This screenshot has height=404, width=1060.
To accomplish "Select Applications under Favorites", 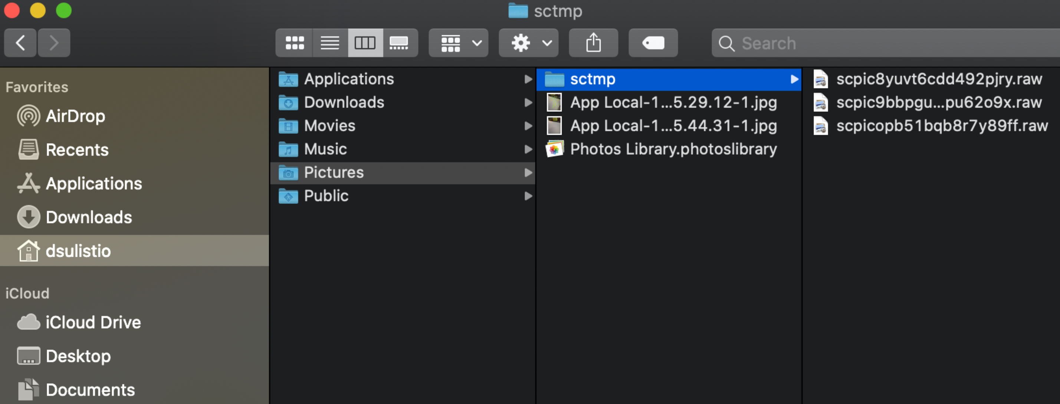I will point(134,184).
